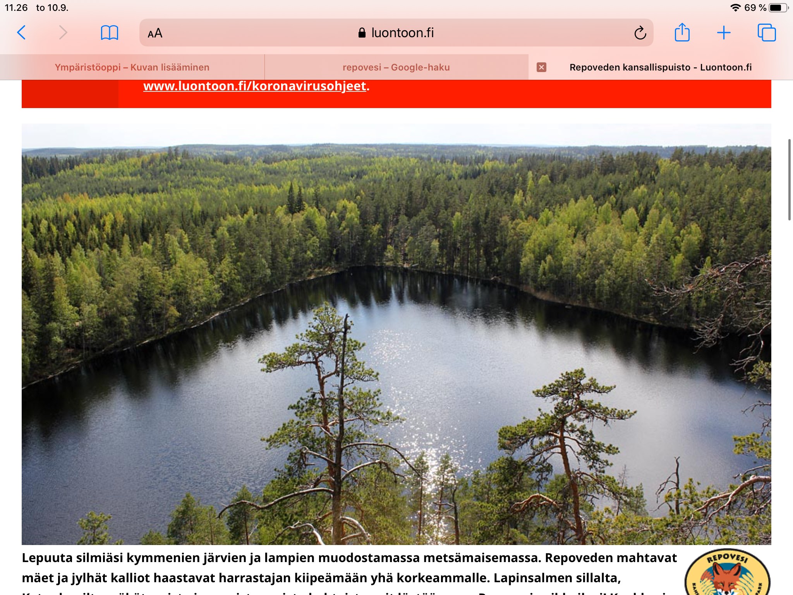Open the share sheet icon
793x595 pixels.
(x=682, y=32)
